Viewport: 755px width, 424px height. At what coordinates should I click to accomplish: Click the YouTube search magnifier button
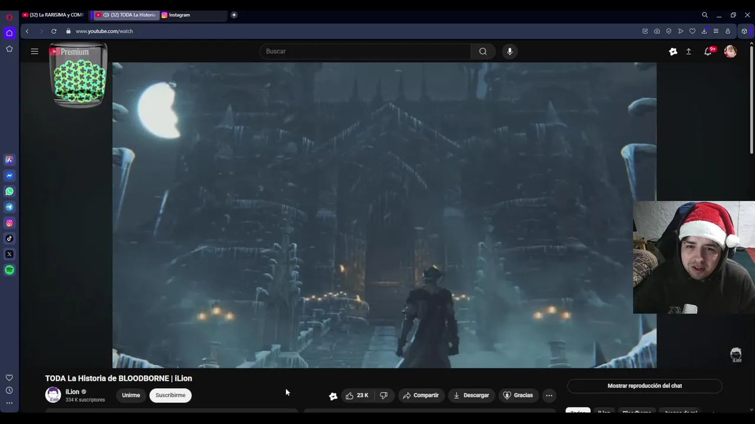pos(483,51)
